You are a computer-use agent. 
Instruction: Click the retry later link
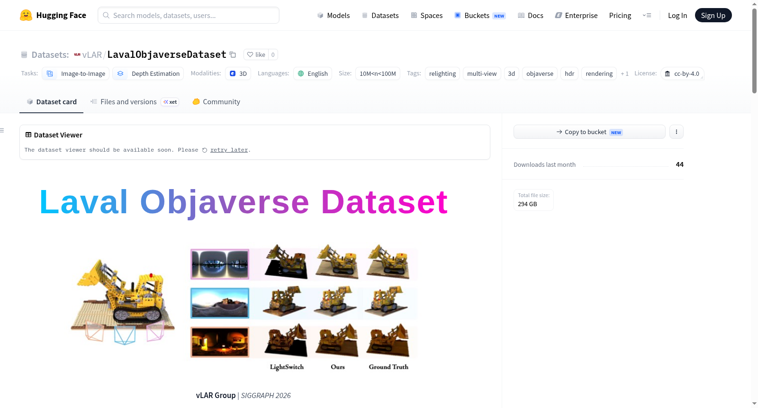[x=229, y=150]
